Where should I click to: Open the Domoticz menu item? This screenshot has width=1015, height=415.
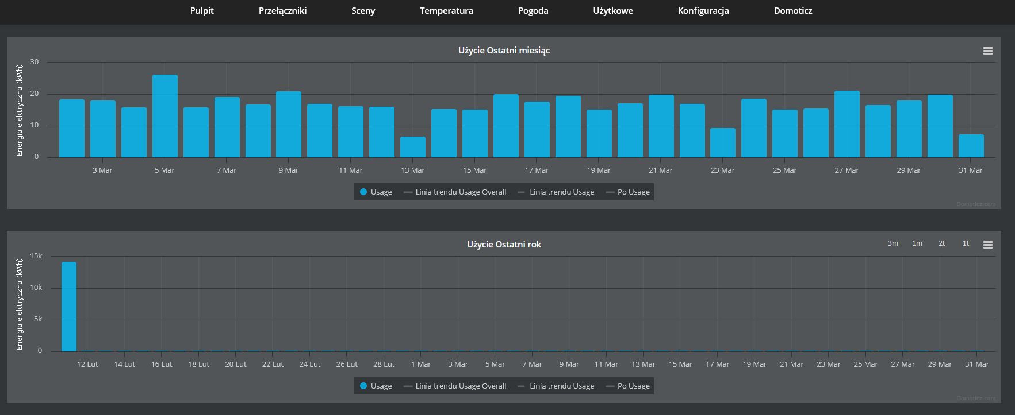tap(793, 11)
